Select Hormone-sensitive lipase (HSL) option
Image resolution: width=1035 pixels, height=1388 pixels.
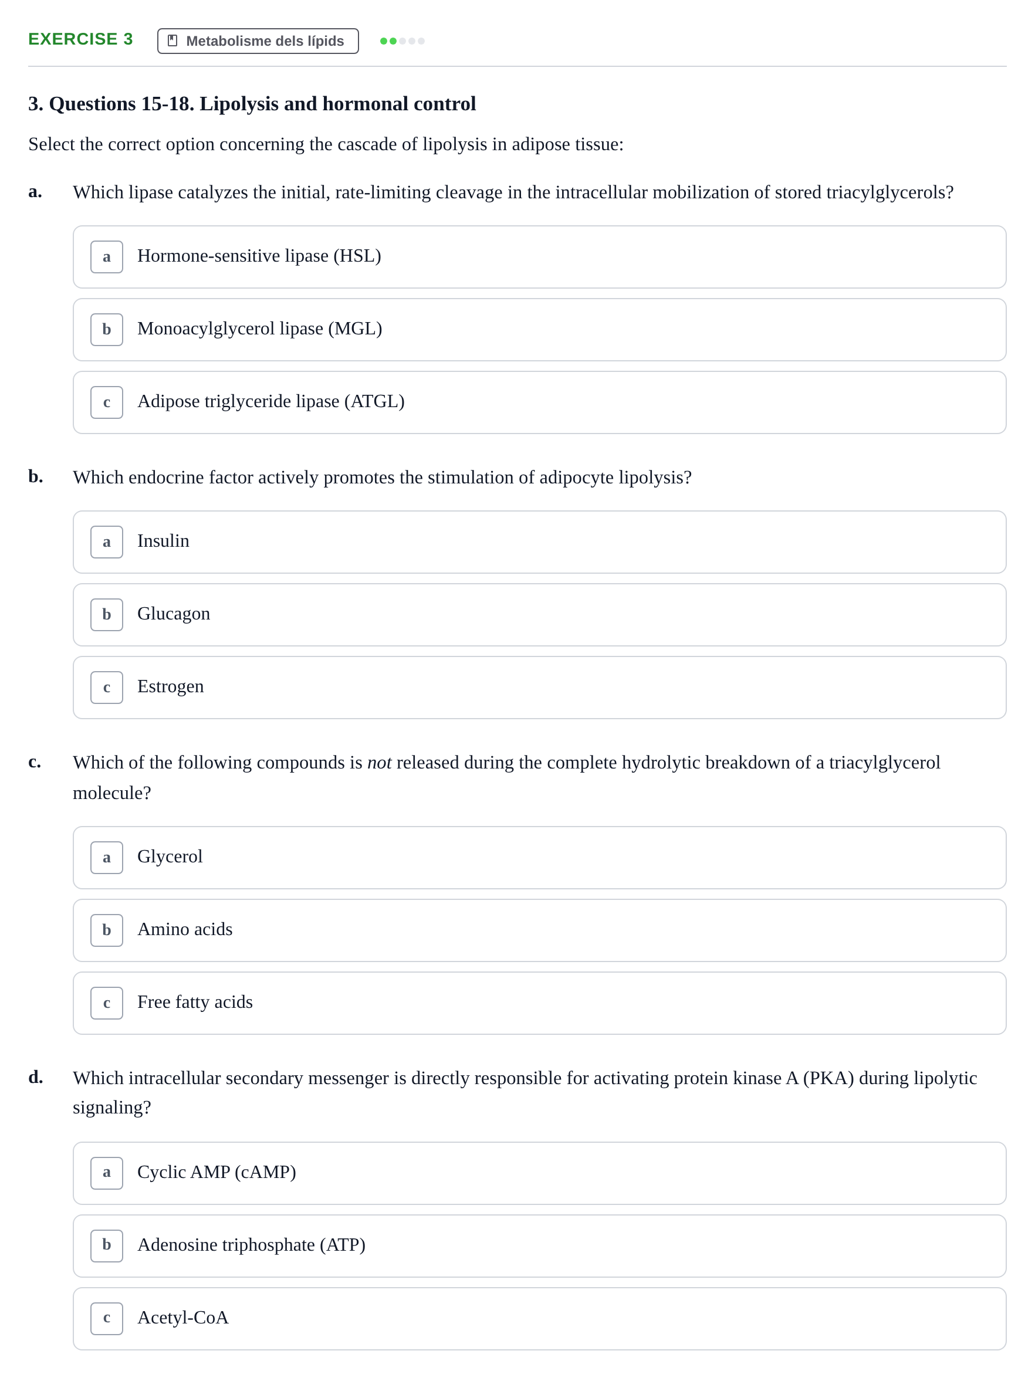(539, 257)
